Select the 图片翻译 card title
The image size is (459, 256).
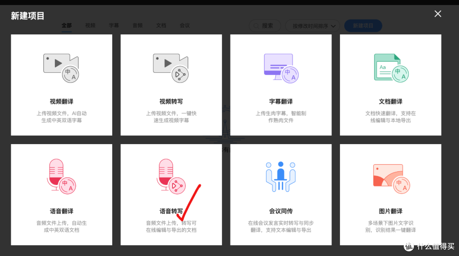click(391, 211)
